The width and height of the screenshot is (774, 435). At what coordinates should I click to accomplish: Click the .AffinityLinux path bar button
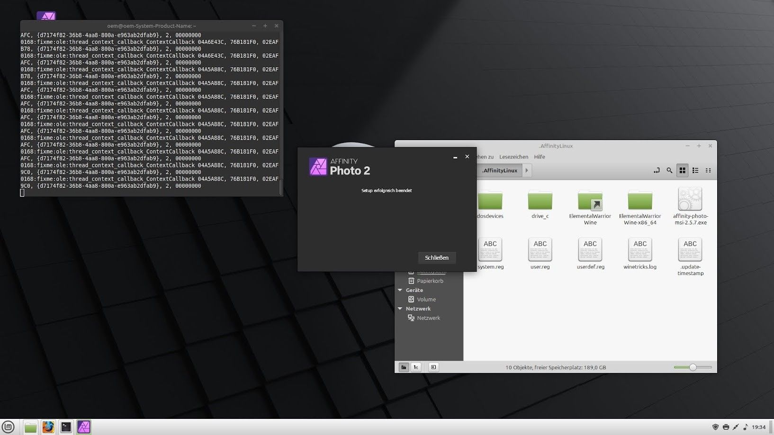click(x=499, y=170)
